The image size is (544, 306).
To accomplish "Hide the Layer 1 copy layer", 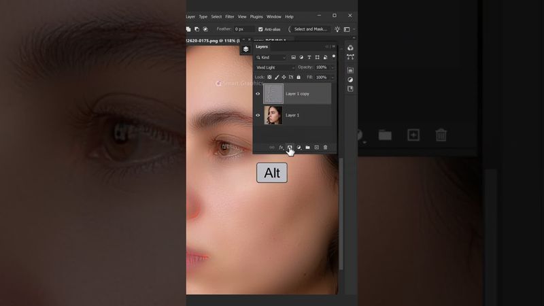I will coord(258,94).
